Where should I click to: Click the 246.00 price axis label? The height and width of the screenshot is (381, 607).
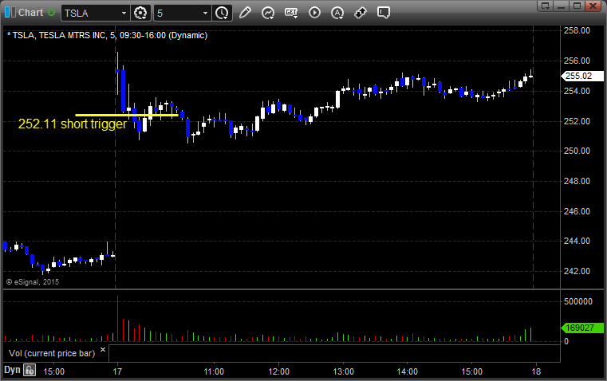click(x=577, y=211)
